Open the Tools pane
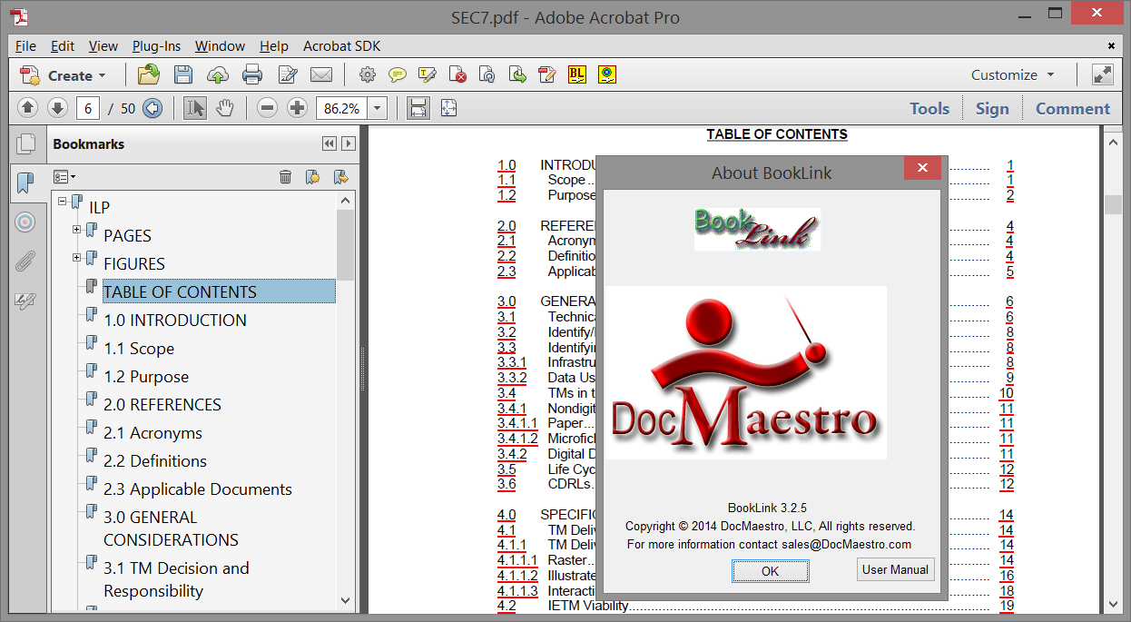The image size is (1131, 622). (929, 109)
